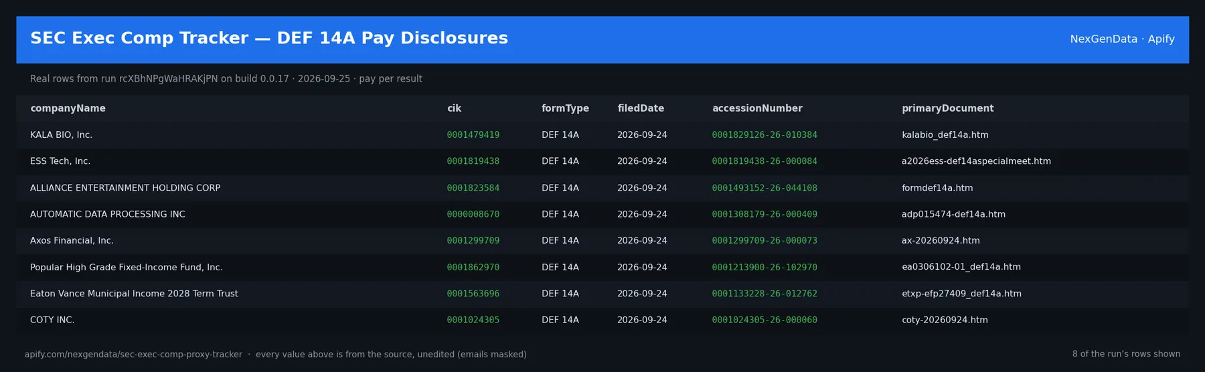This screenshot has height=372, width=1205.
Task: Click '8 of the run's rows shown' footer
Action: point(1126,354)
